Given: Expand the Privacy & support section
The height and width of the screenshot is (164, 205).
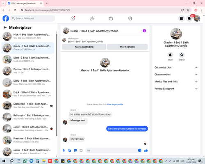Looking at the screenshot, I should [176, 89].
